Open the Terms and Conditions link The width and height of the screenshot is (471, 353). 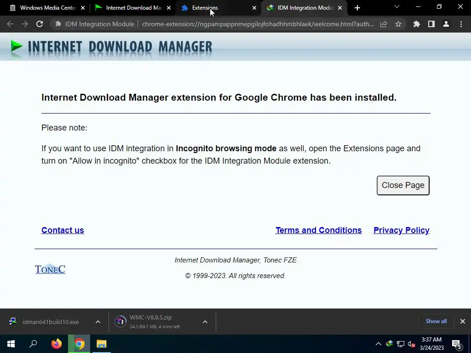[319, 230]
